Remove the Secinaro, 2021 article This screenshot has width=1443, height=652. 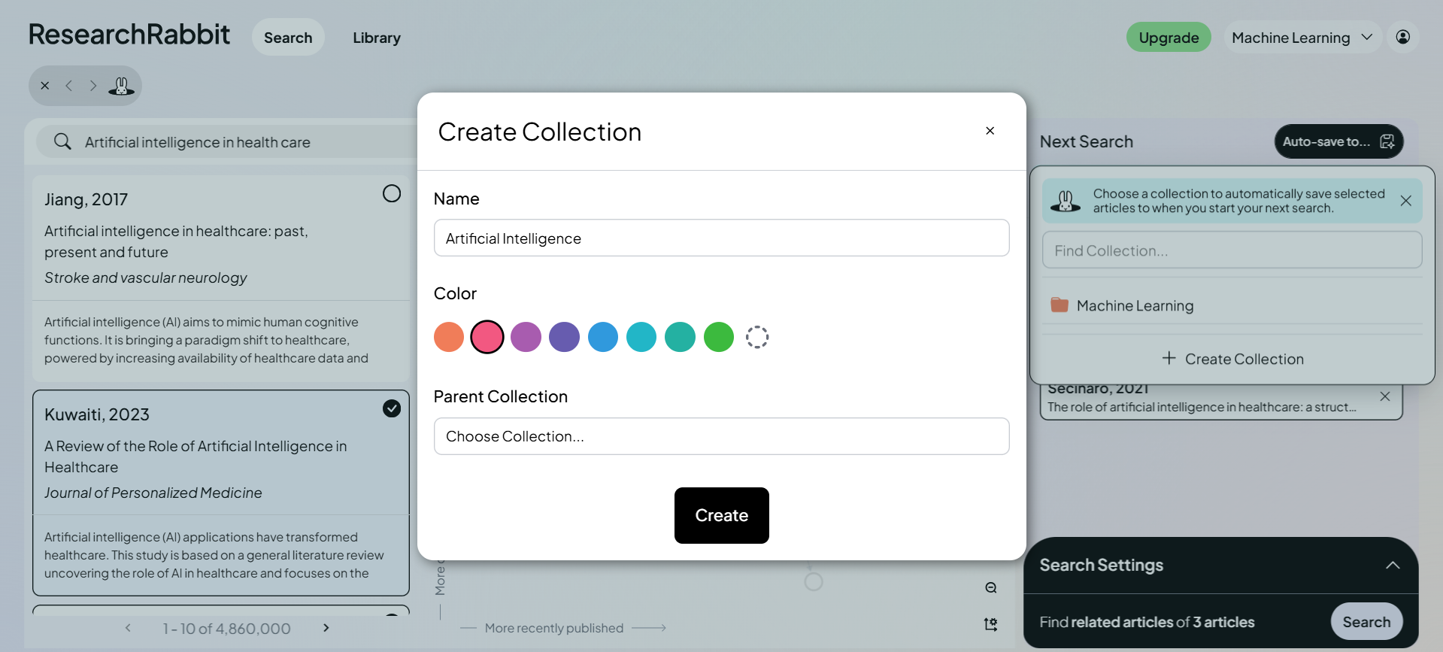(1385, 396)
